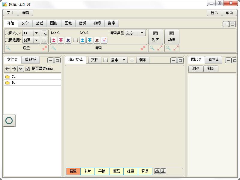Tick the checkbox before 居中 dropdown

click(x=106, y=60)
